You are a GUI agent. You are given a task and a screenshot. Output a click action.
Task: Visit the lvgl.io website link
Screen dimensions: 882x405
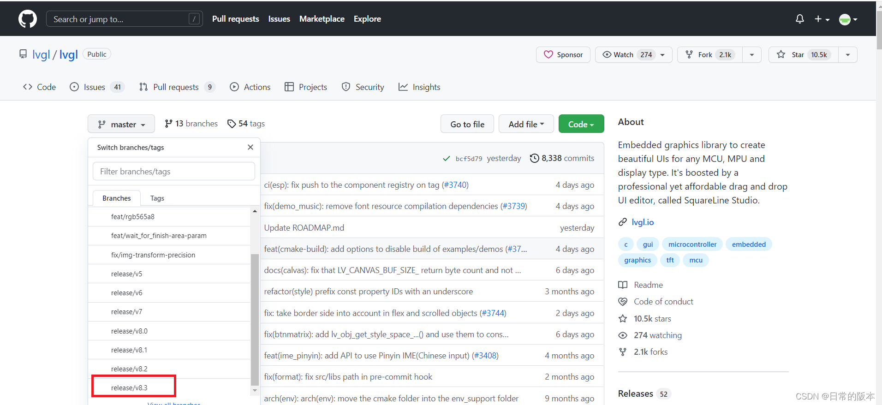(x=643, y=222)
